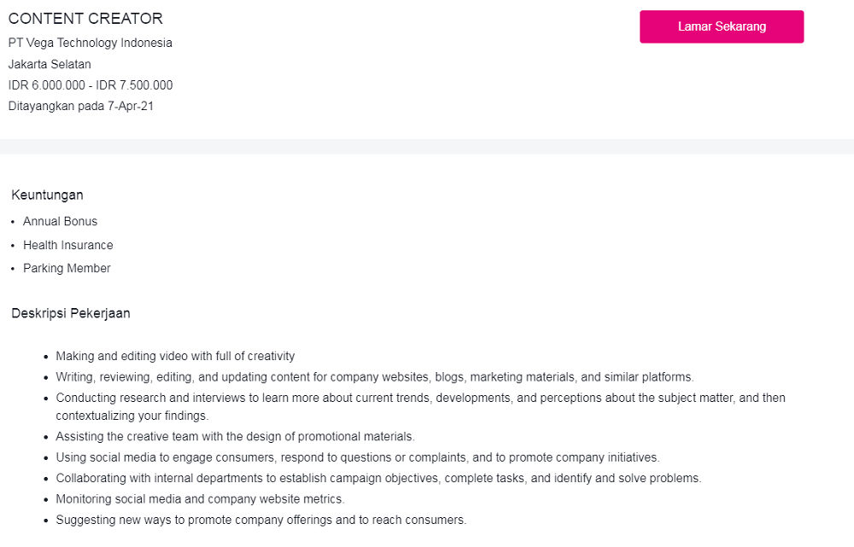Click the Conducting research and interviews bullet
The image size is (854, 547).
420,399
